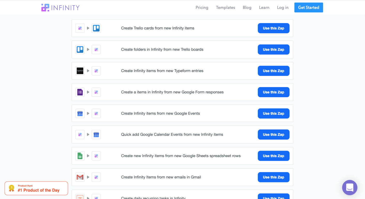Open the Learn section

pos(264,7)
